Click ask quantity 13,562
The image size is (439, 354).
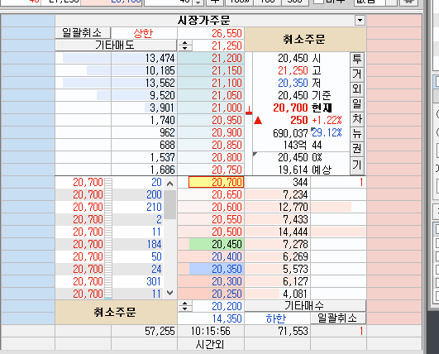click(x=144, y=83)
